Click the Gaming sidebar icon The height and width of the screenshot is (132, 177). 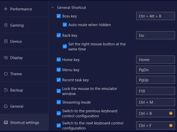[6, 25]
